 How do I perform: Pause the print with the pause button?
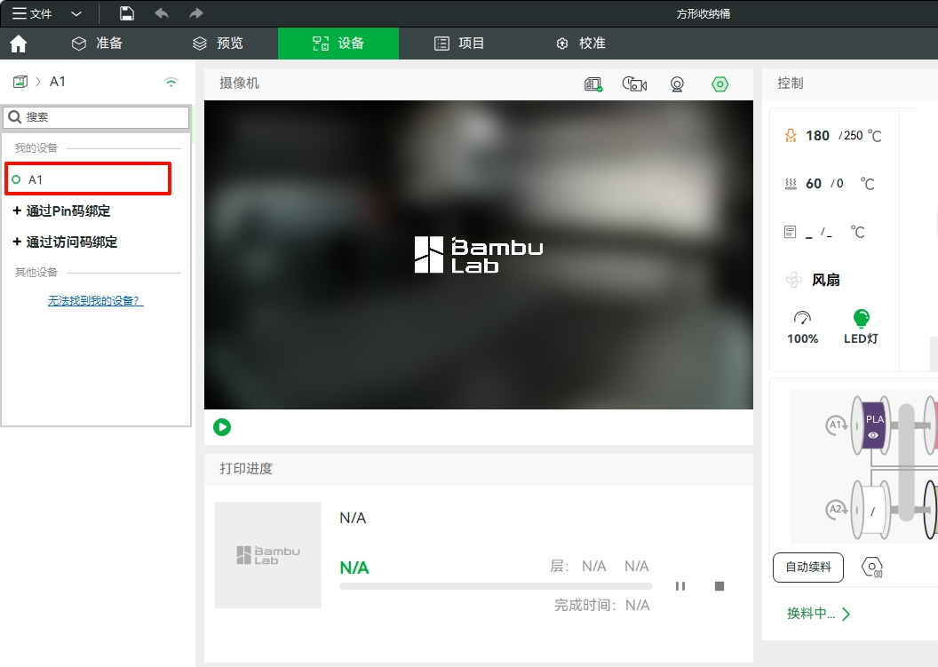coord(680,586)
